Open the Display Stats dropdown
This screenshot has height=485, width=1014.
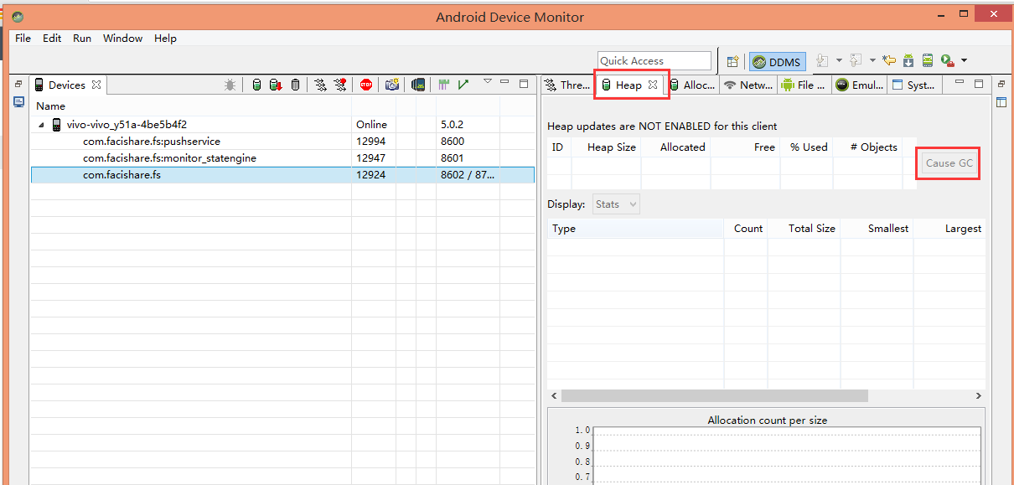616,204
